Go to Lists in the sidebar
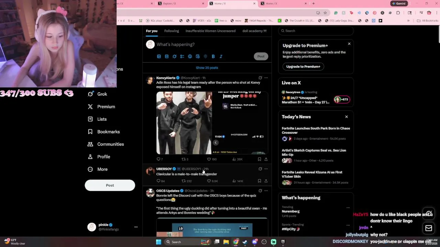 point(97,119)
